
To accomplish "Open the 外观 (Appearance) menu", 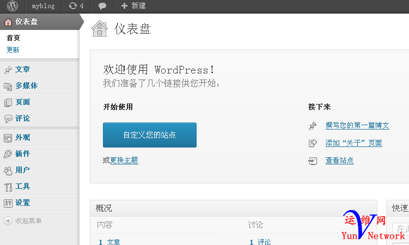I will [22, 137].
